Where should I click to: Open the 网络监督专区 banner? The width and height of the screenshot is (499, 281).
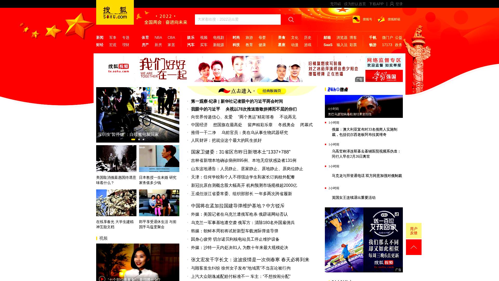(384, 62)
